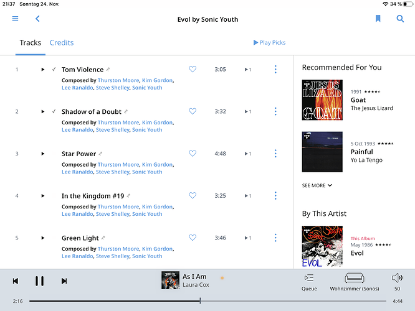Viewport: 415px width, 311px height.
Task: Go back with the left chevron
Action: tap(37, 19)
